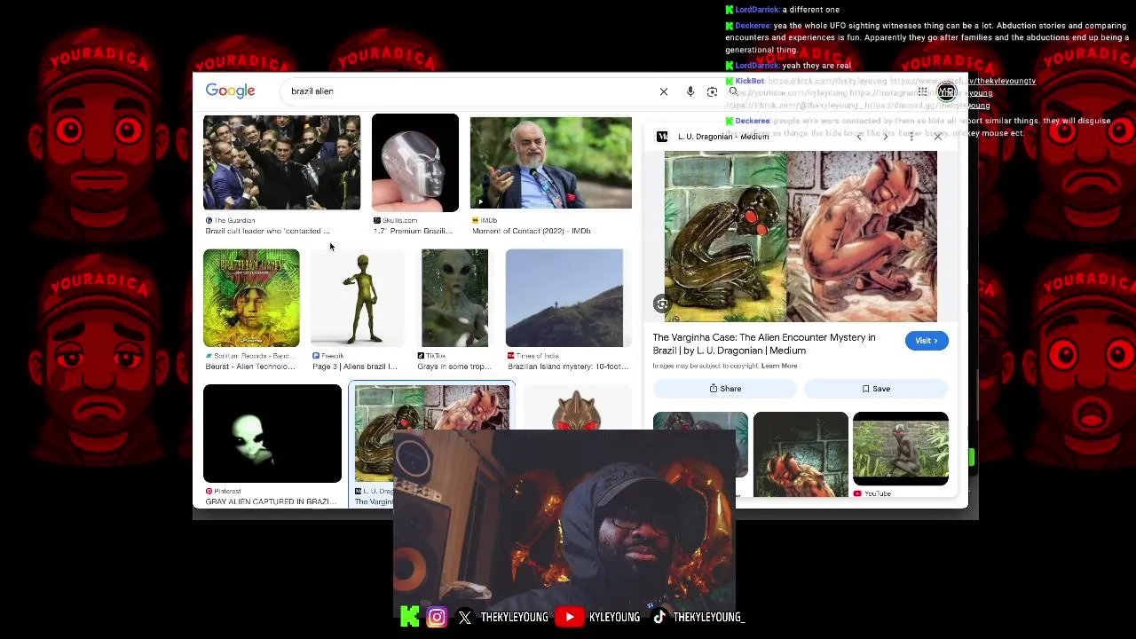
Task: Go to next image in preview panel
Action: tap(885, 137)
